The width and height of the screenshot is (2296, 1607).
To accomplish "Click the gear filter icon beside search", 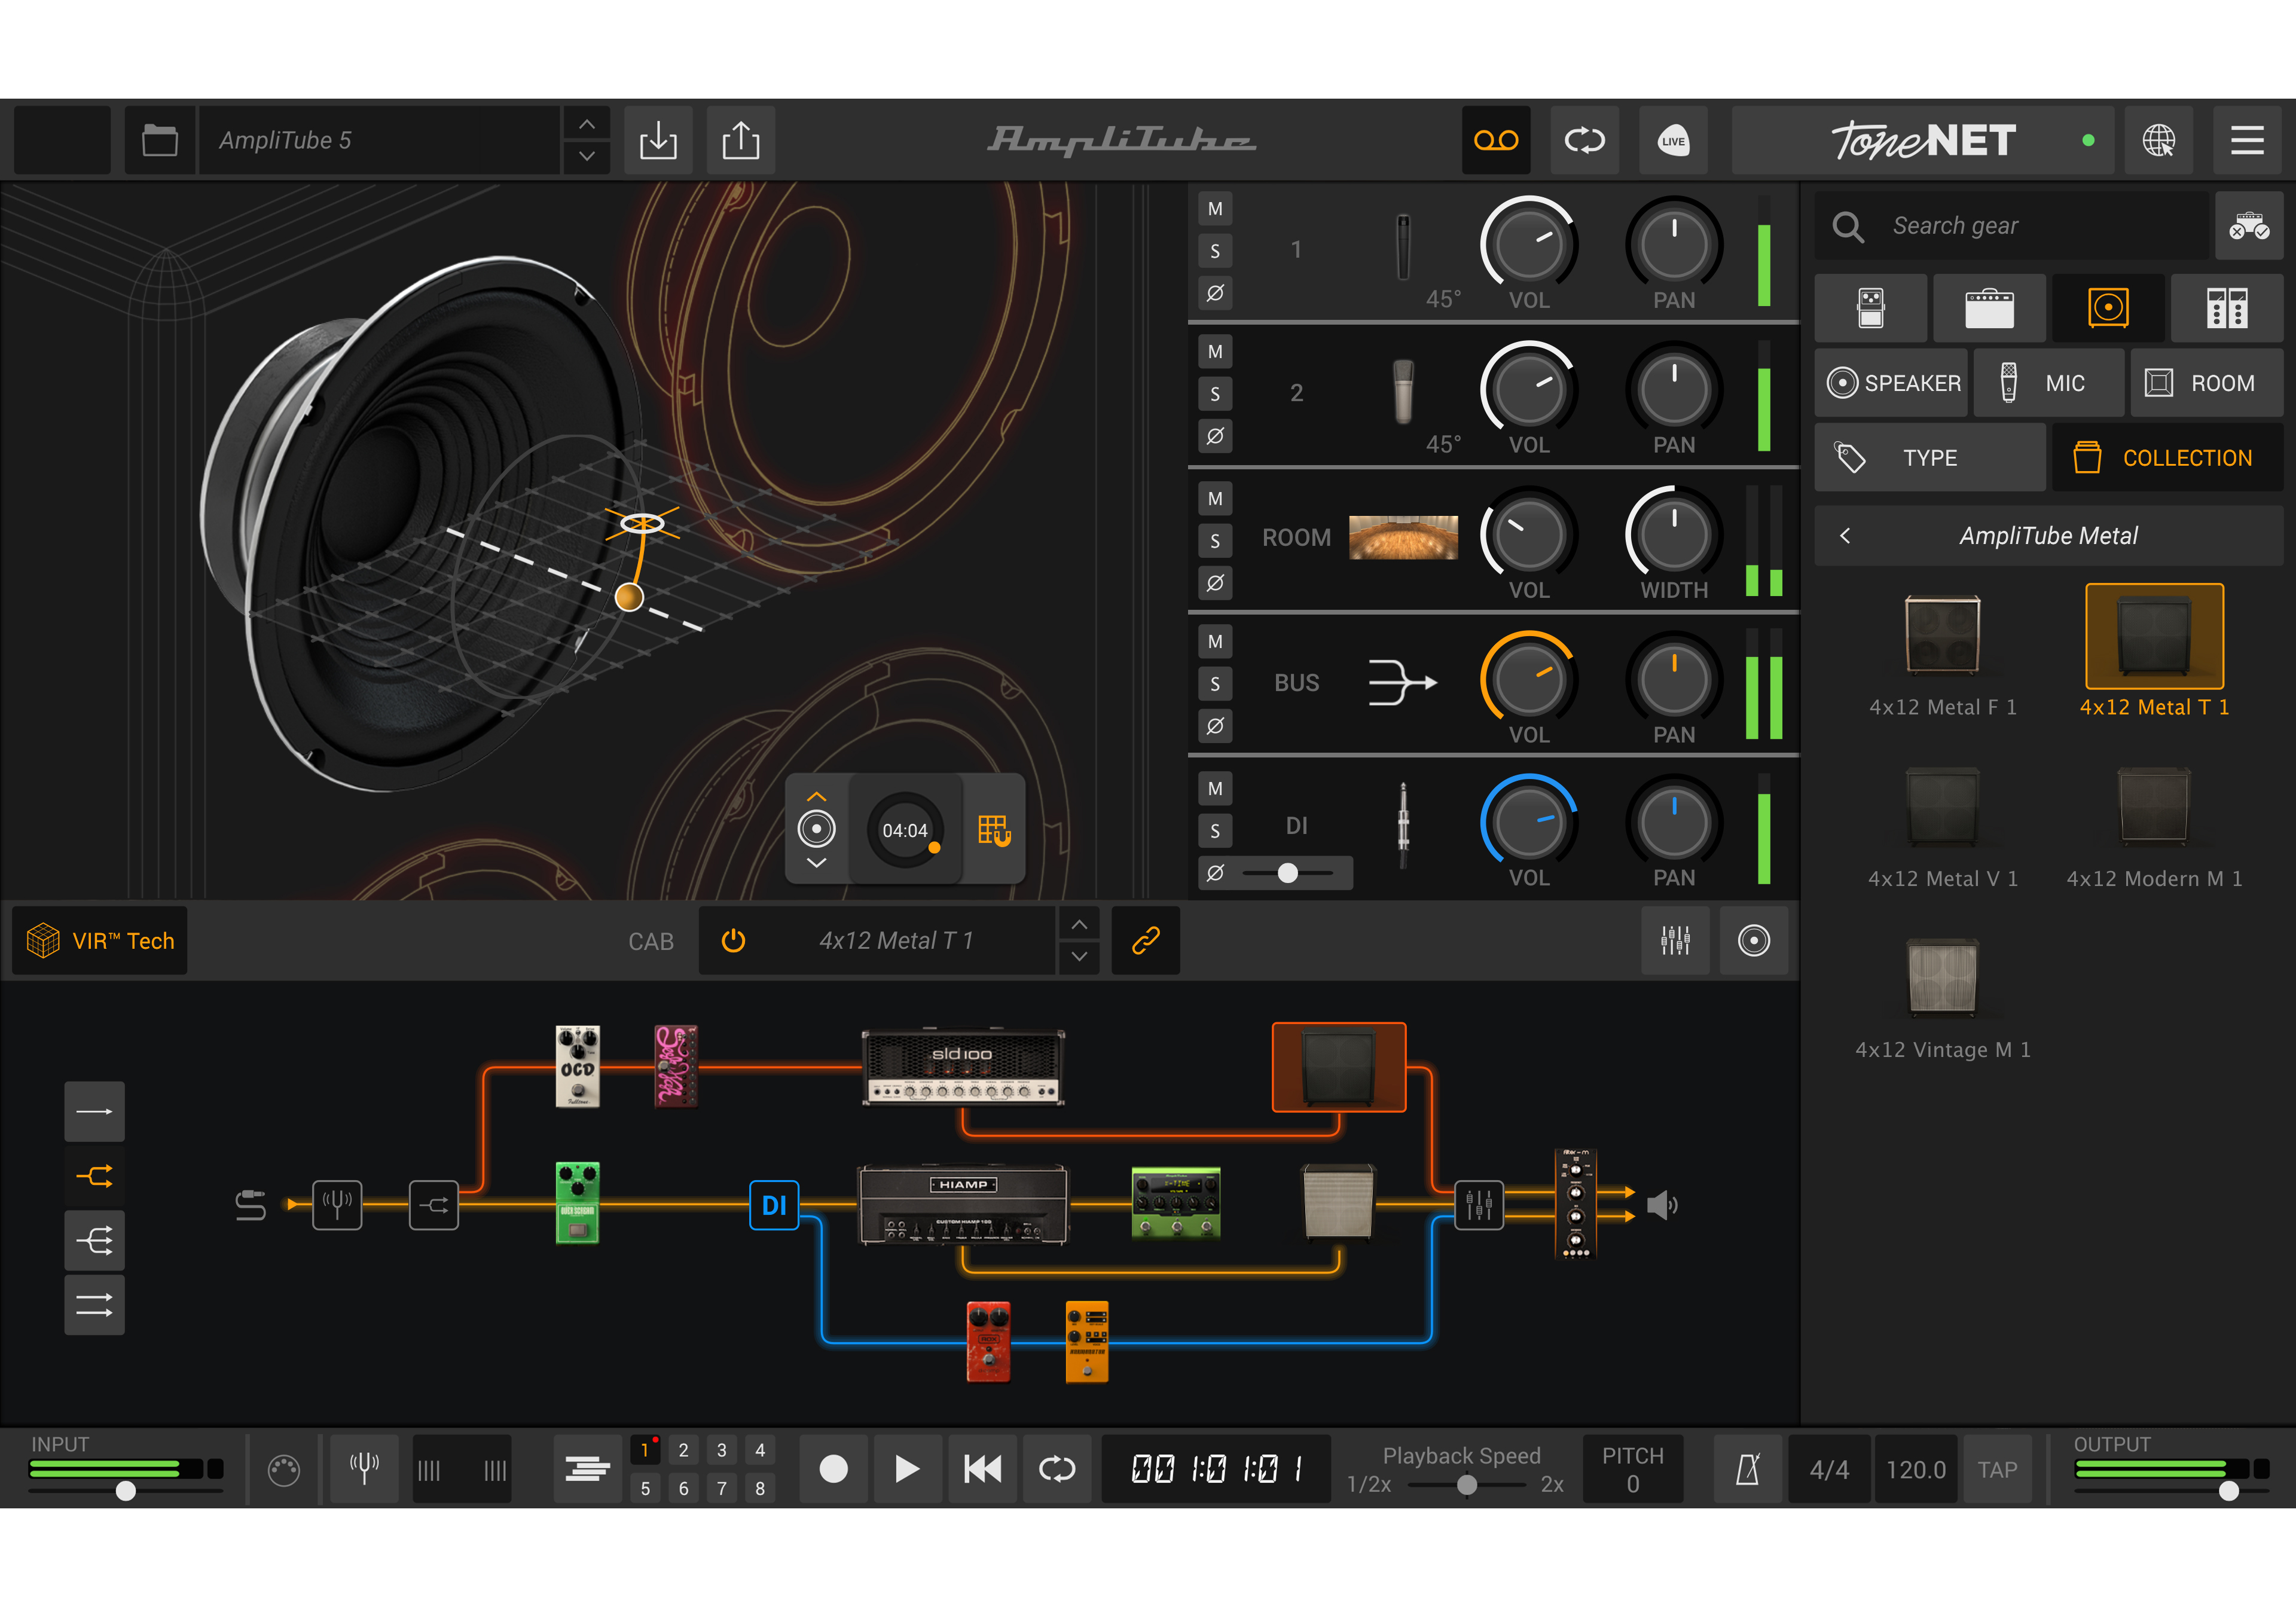I will 2249,226.
